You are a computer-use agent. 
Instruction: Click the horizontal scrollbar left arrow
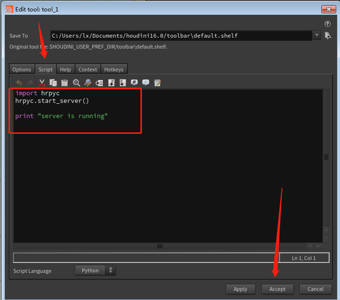pyautogui.click(x=310, y=246)
